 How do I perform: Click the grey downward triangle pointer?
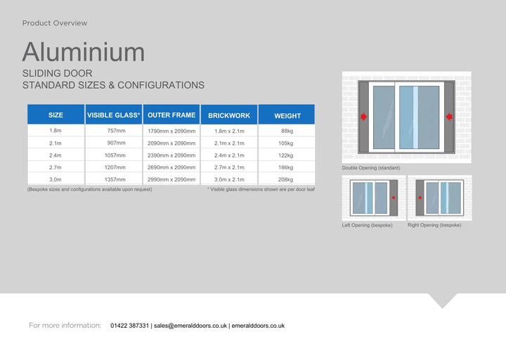pos(442,301)
